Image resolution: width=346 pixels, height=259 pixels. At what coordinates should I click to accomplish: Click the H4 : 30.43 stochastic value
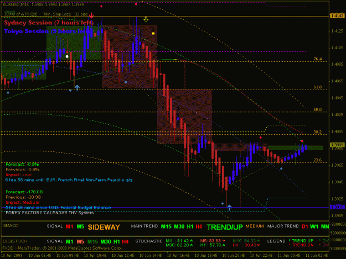[x=246, y=245]
